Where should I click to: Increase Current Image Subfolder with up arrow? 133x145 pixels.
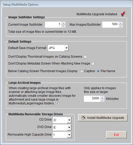[x=63, y=23]
